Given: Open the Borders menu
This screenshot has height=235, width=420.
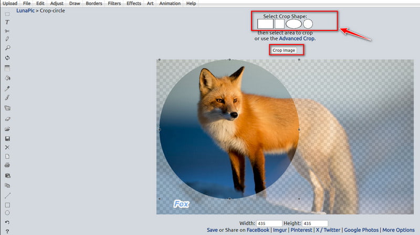Looking at the screenshot, I should coord(94,4).
